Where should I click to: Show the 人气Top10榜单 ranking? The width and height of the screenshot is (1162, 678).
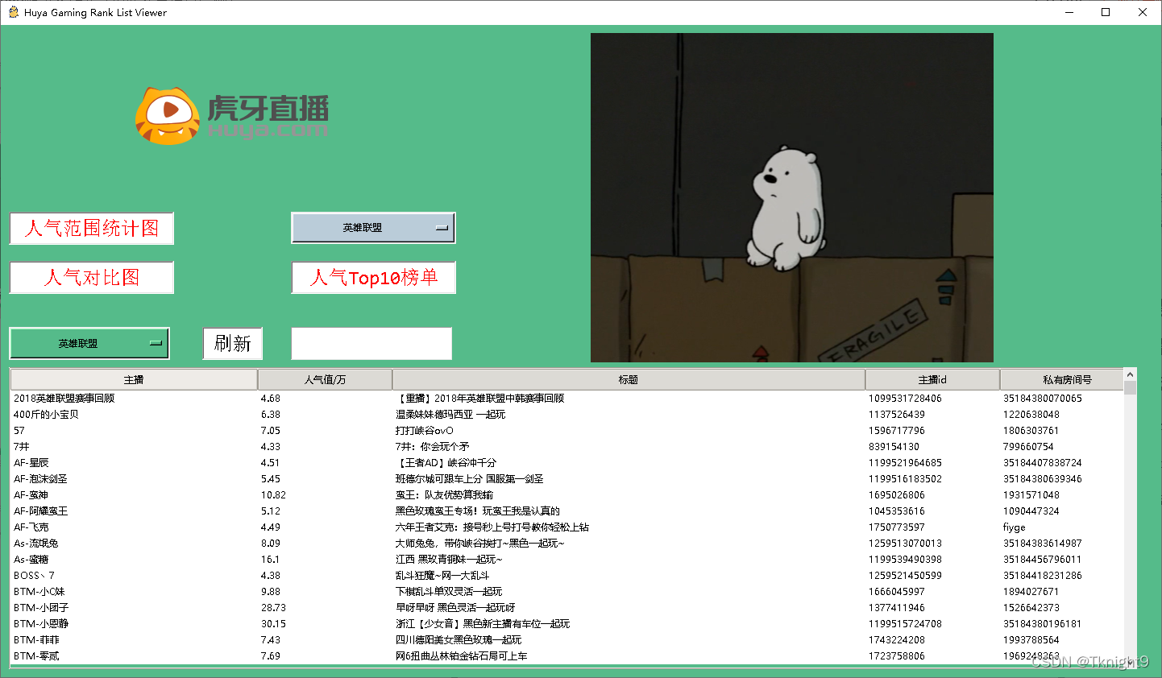tap(374, 278)
